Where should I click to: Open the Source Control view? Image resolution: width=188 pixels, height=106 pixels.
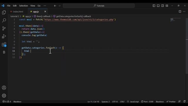(4, 28)
